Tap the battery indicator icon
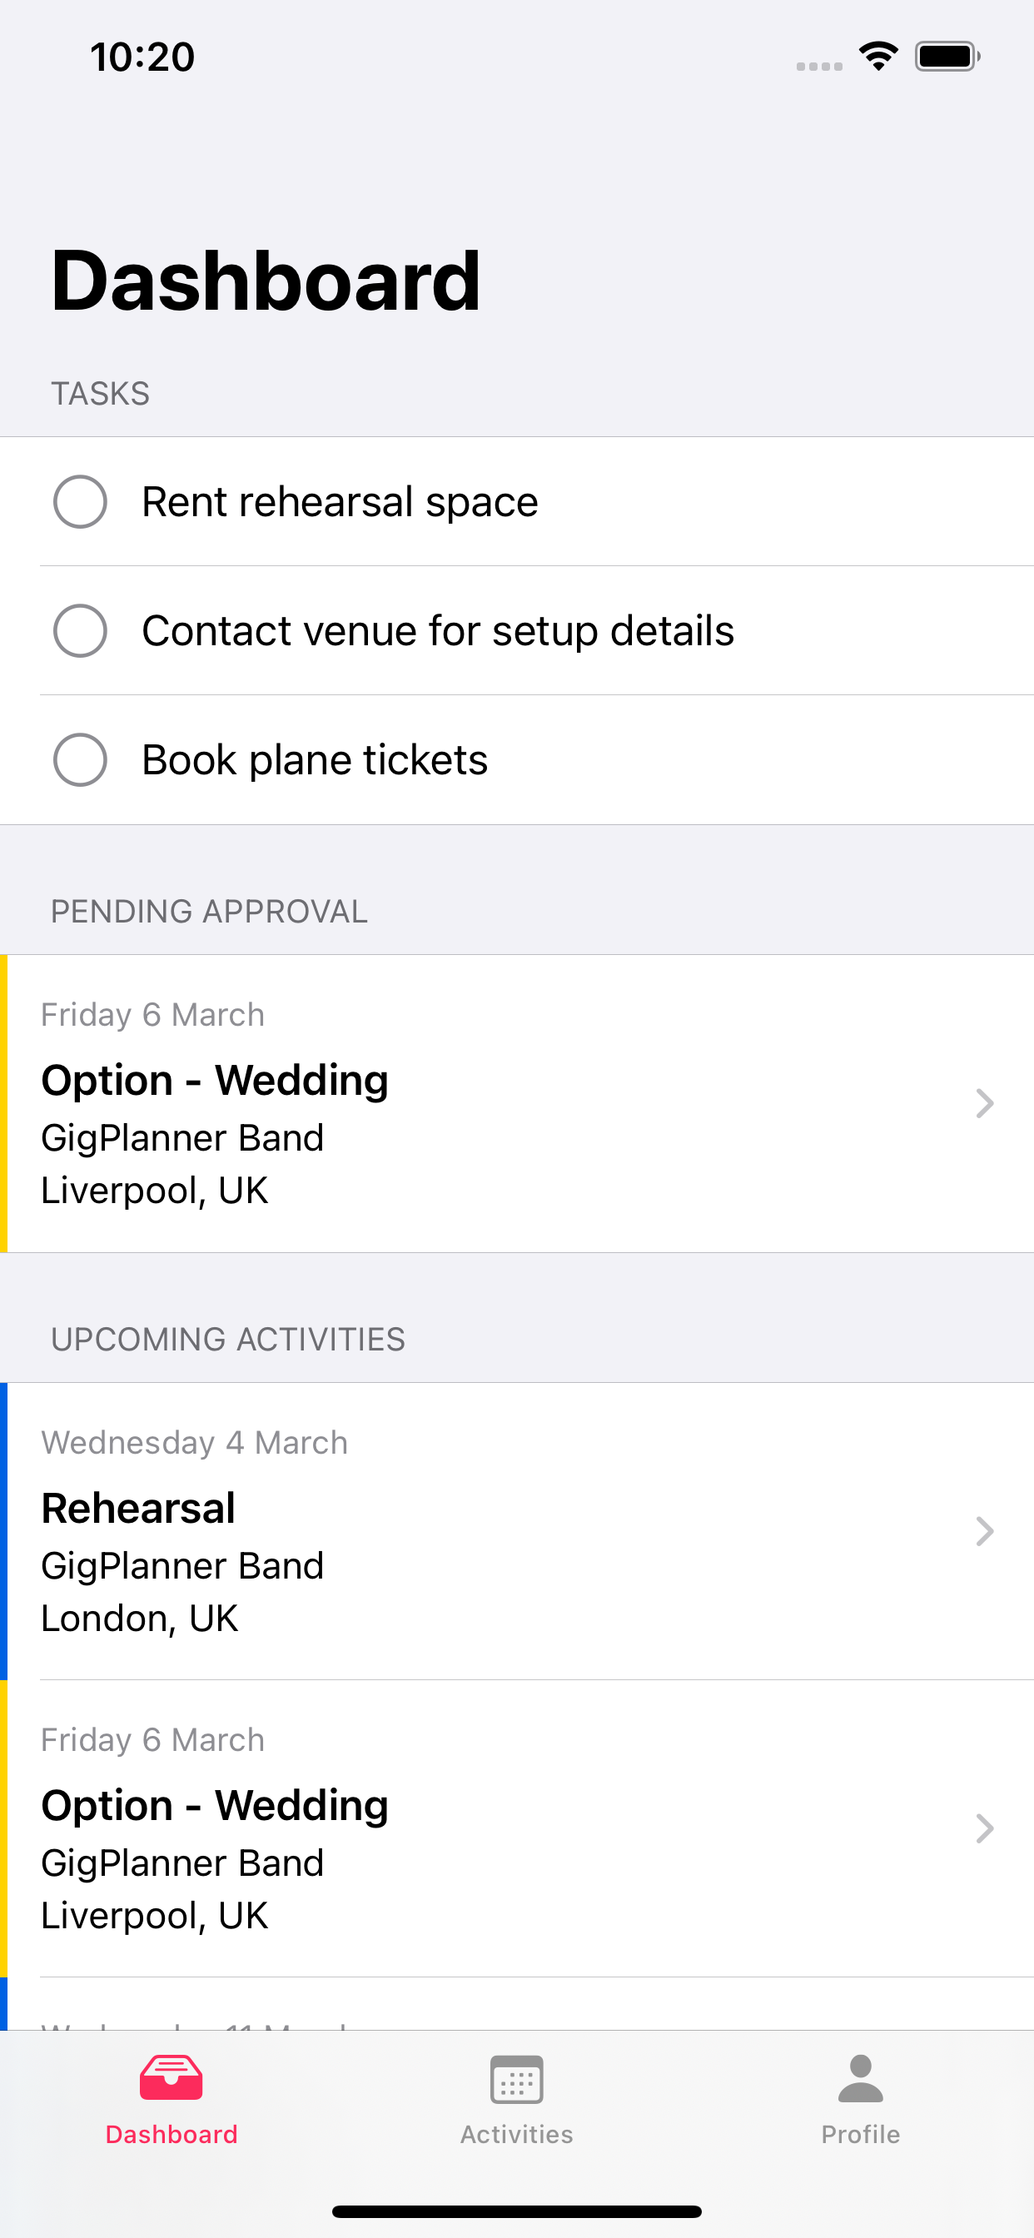Viewport: 1034px width, 2238px height. pos(947,57)
